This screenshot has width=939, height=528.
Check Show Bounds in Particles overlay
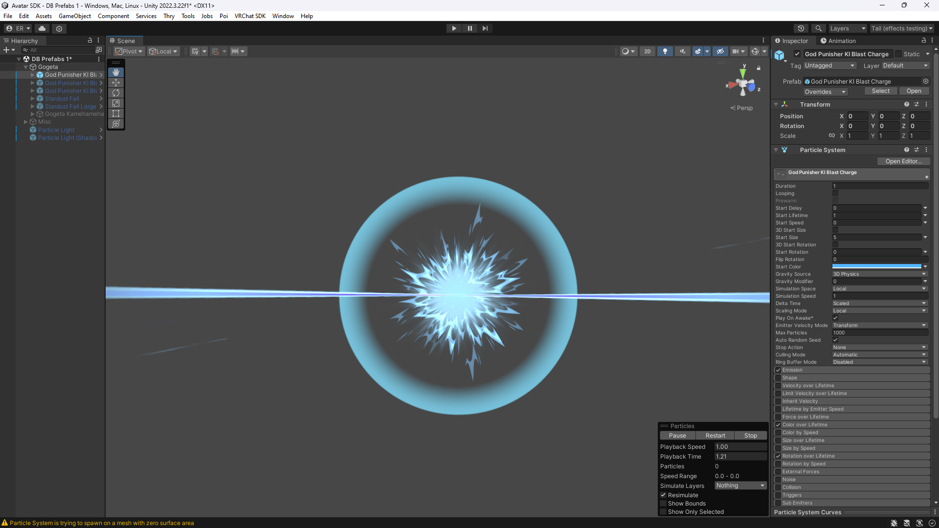(664, 504)
